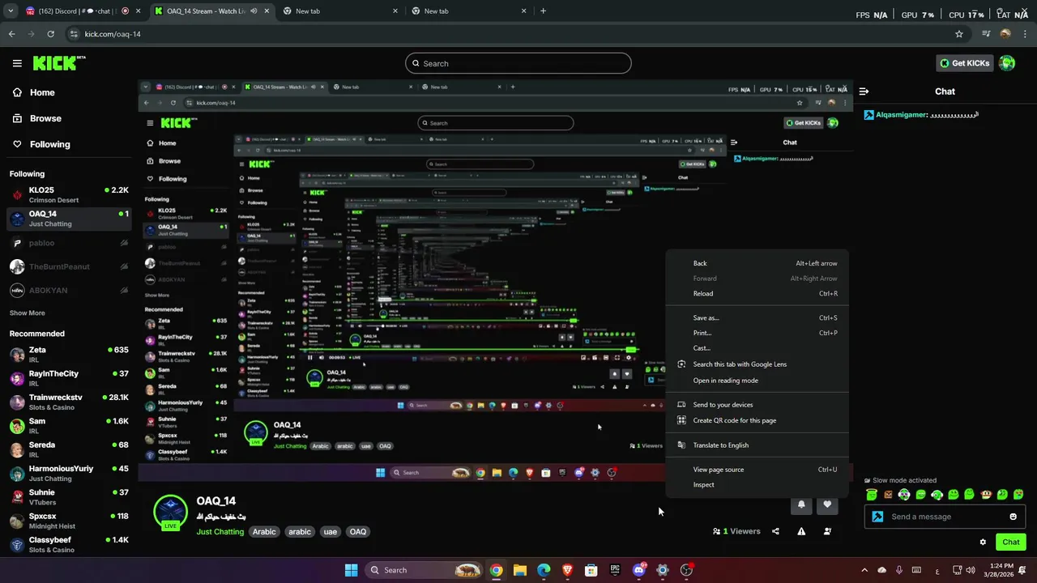This screenshot has height=583, width=1037.
Task: Open RayInTheCity recommended channel
Action: tap(68, 378)
